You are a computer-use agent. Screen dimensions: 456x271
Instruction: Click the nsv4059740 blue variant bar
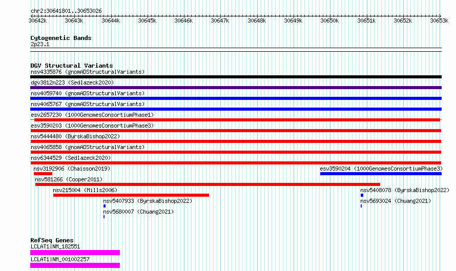click(236, 98)
